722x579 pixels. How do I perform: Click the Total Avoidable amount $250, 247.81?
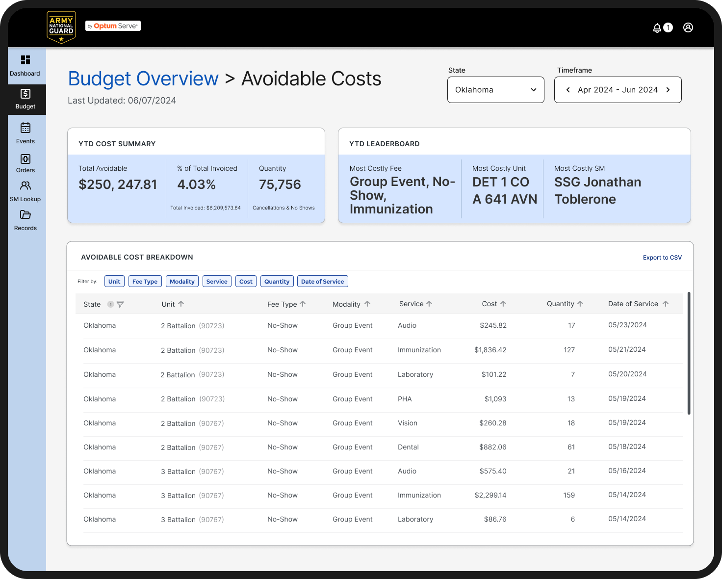pyautogui.click(x=118, y=184)
